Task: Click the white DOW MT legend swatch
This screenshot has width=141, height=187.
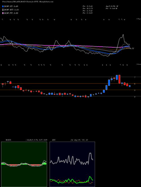Action: (3, 10)
